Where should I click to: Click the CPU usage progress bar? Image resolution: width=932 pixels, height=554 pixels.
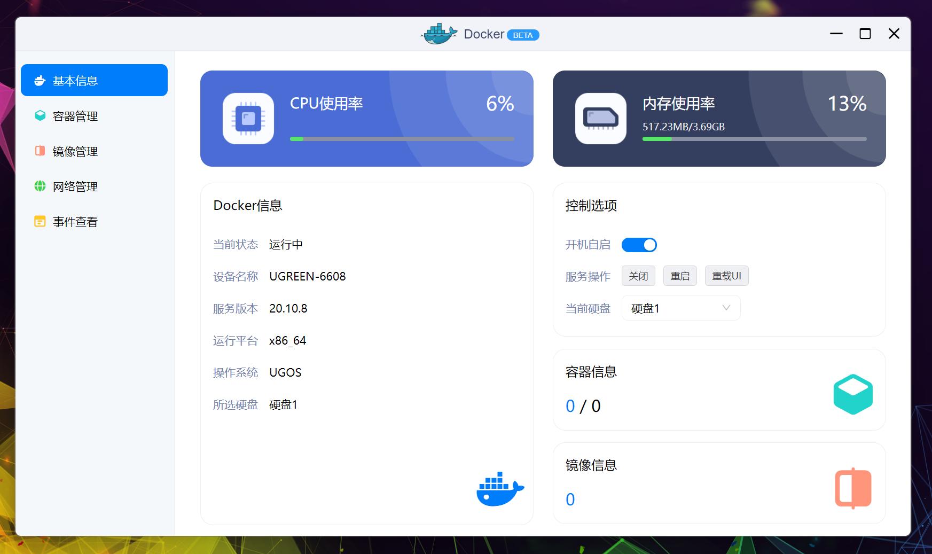(402, 138)
